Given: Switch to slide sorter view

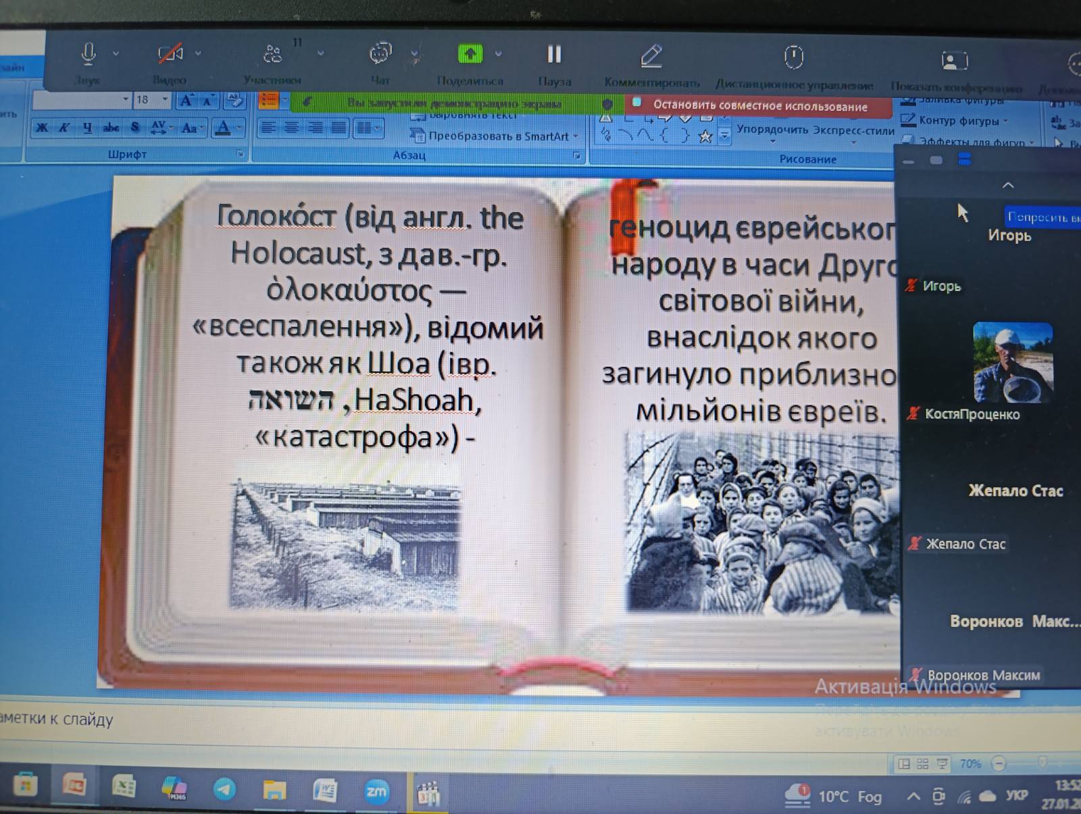Looking at the screenshot, I should coord(922,764).
